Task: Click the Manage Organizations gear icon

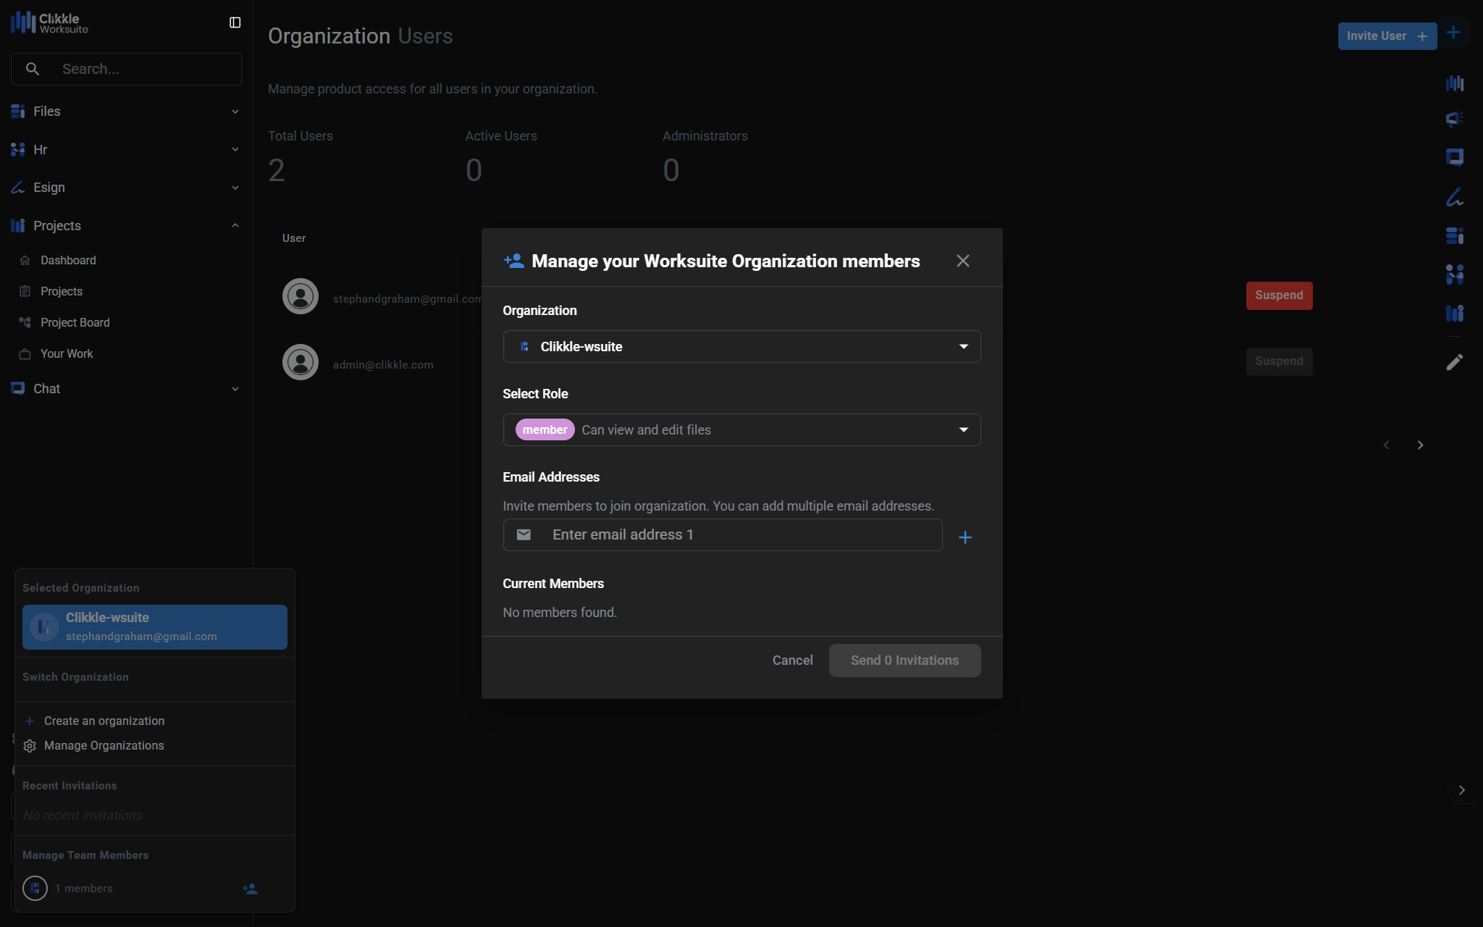Action: tap(30, 746)
